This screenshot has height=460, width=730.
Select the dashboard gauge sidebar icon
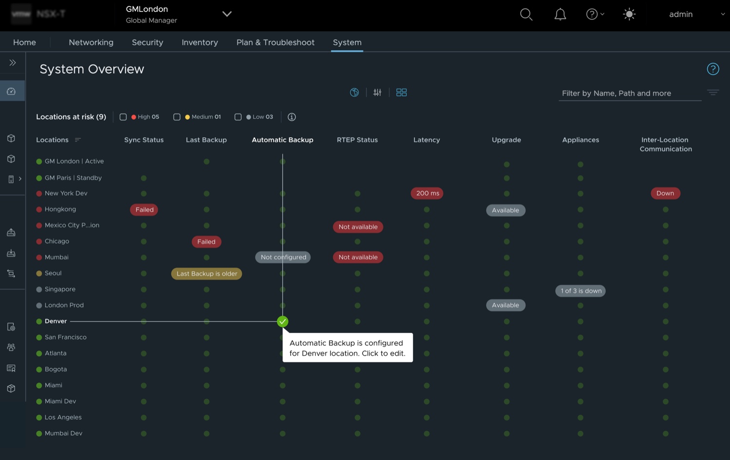pyautogui.click(x=11, y=91)
